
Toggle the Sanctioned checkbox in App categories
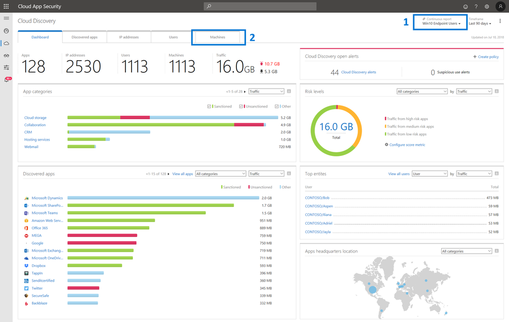pos(209,106)
